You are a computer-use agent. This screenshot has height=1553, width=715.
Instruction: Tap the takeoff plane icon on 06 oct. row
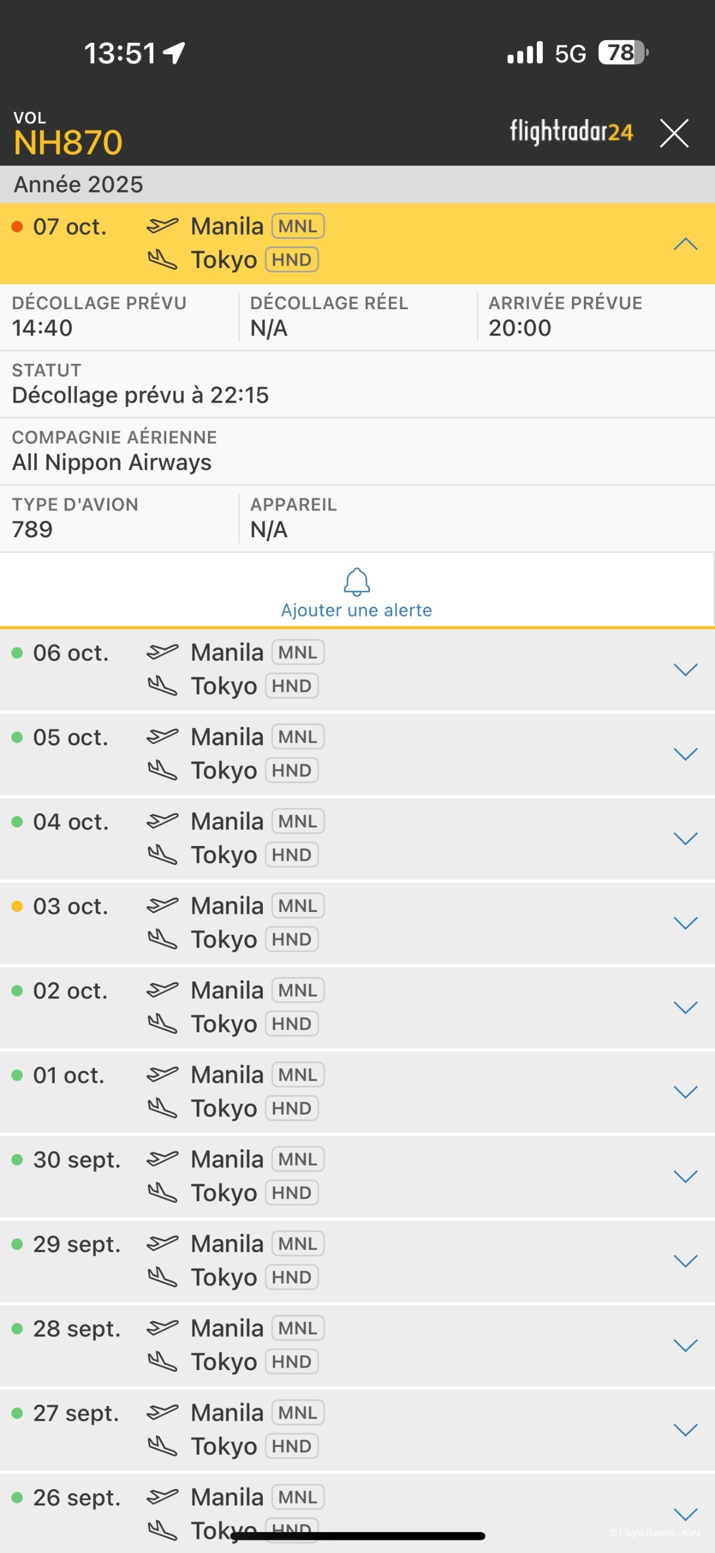(x=162, y=652)
